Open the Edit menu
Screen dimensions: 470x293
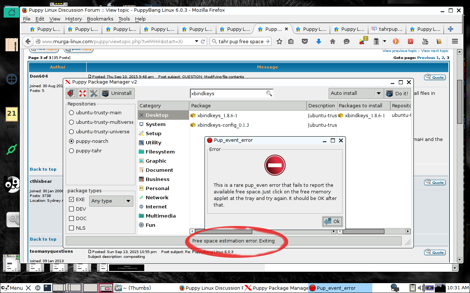click(x=40, y=19)
